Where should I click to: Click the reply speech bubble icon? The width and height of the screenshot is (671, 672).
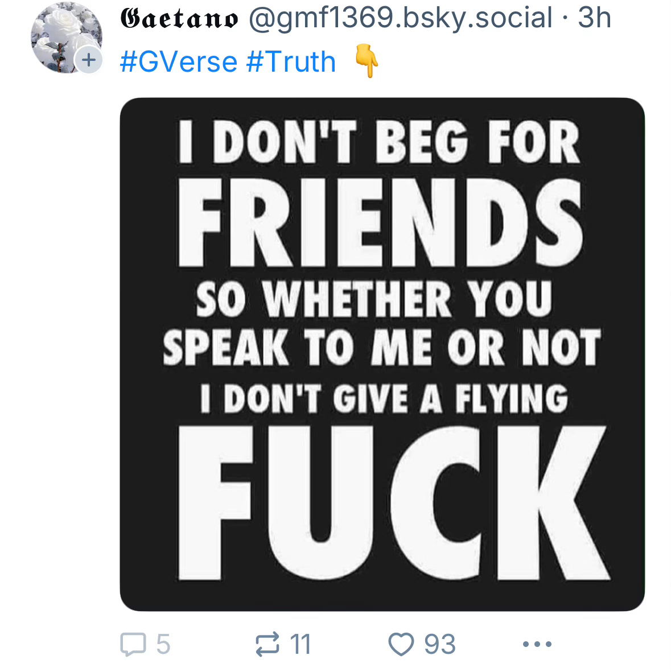pos(133,644)
